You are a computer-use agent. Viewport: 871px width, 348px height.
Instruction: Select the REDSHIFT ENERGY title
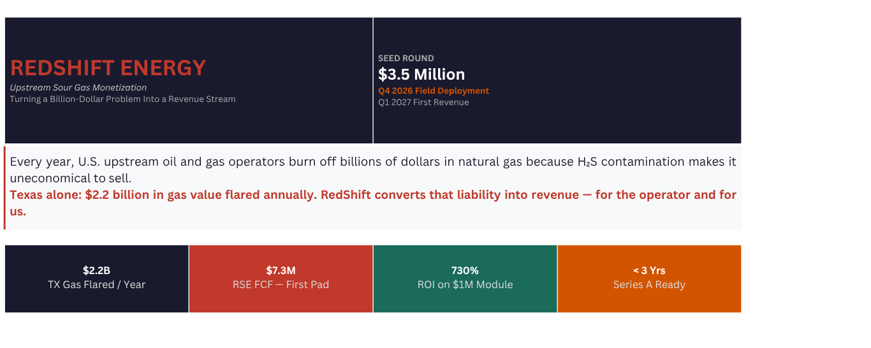tap(108, 68)
